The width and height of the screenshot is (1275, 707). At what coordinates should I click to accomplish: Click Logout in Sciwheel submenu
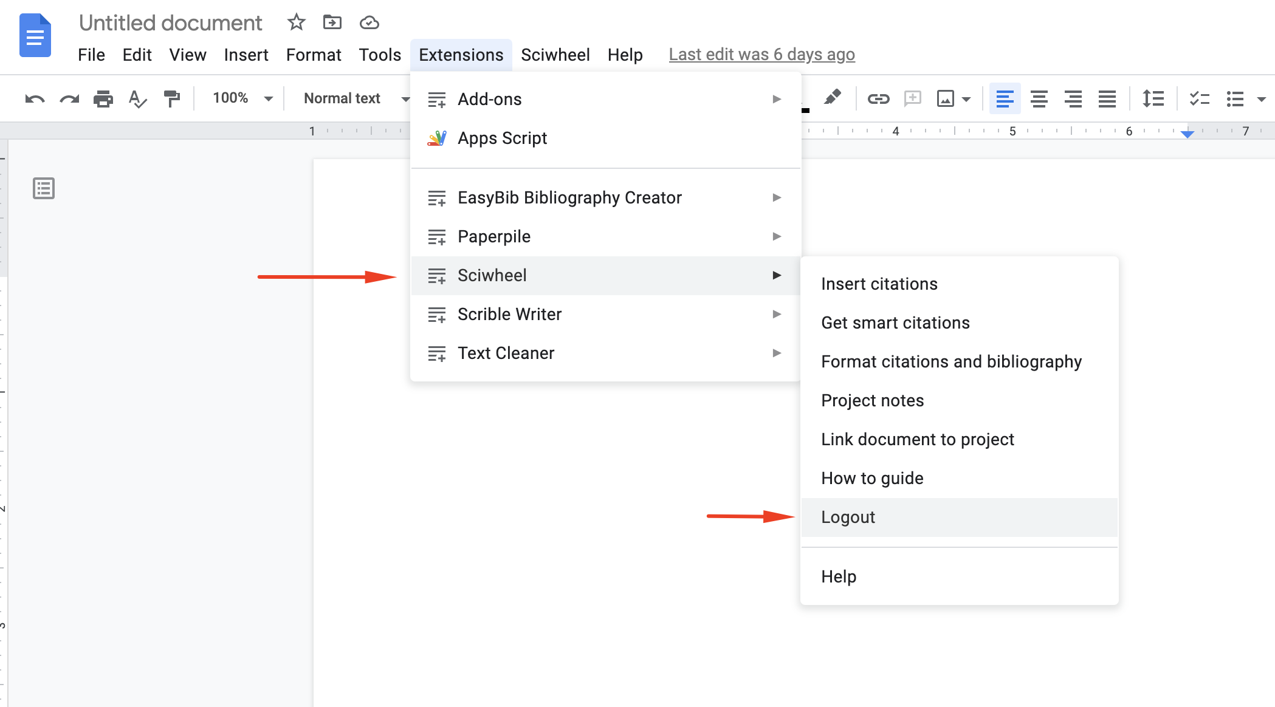tap(960, 517)
